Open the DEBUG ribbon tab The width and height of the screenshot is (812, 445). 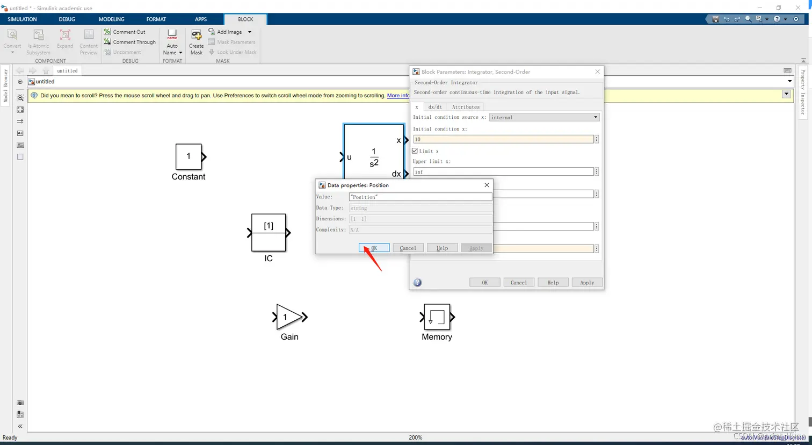(x=67, y=19)
